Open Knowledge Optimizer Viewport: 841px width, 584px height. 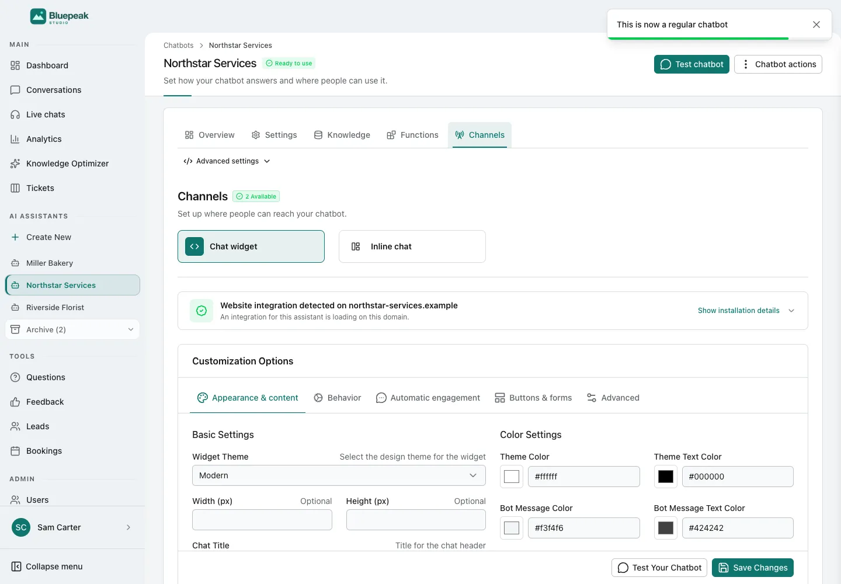coord(72,164)
